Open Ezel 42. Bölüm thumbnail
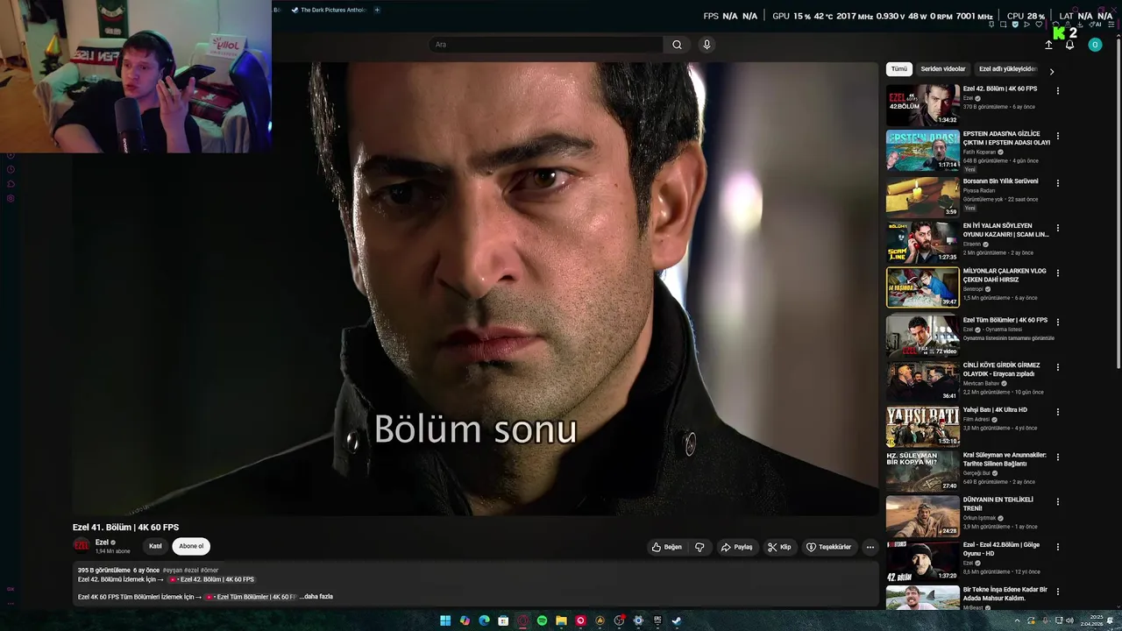The image size is (1122, 631). pos(922,105)
